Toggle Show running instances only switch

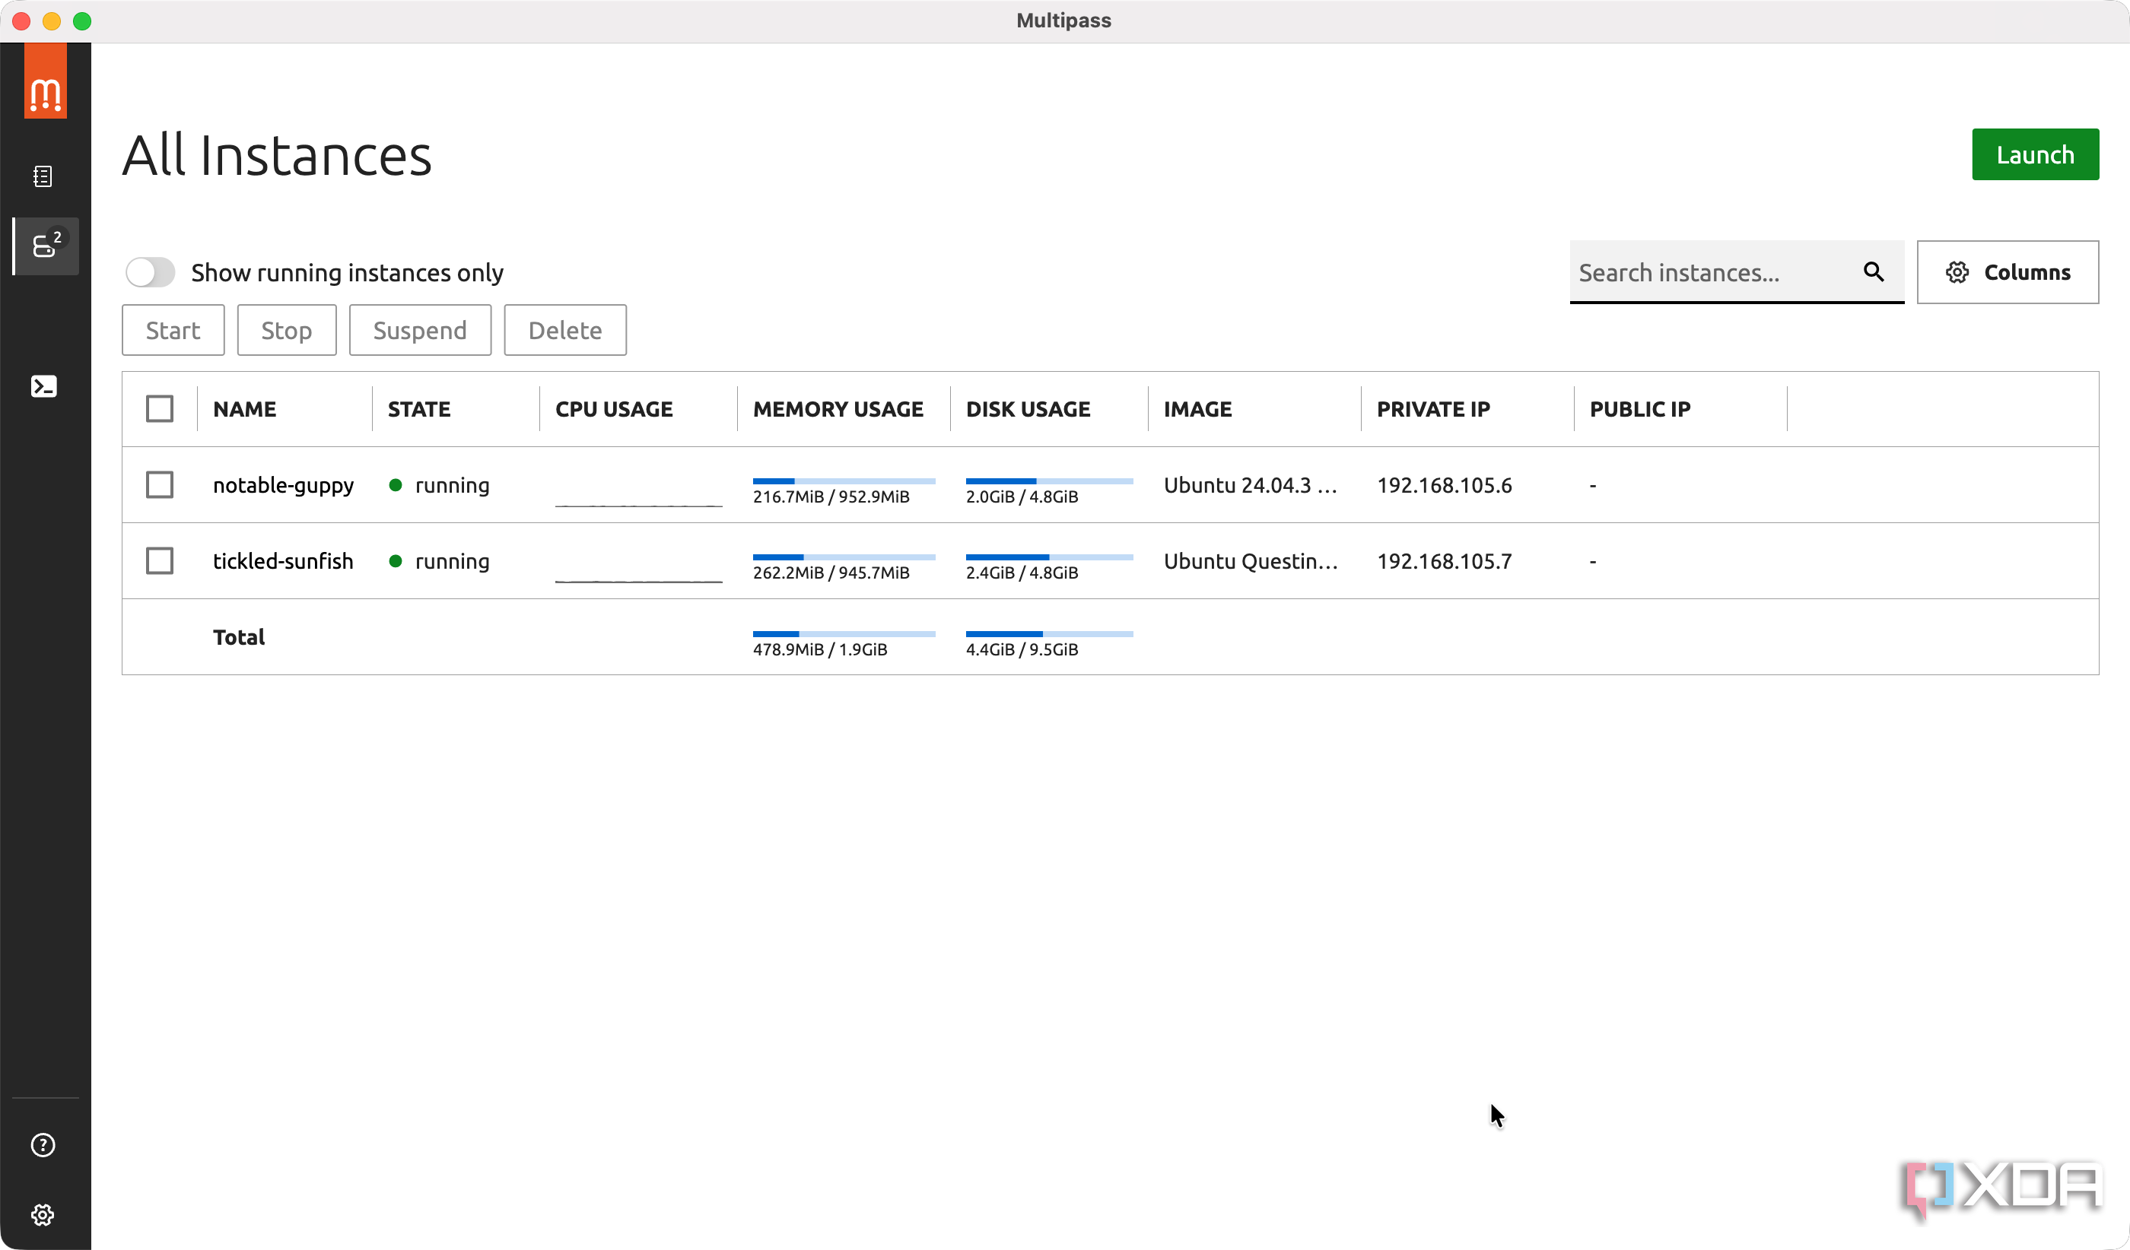point(151,273)
